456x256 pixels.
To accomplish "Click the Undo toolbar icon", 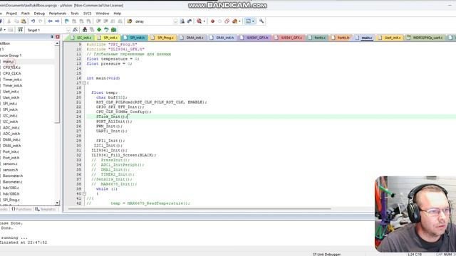I will [33, 21].
